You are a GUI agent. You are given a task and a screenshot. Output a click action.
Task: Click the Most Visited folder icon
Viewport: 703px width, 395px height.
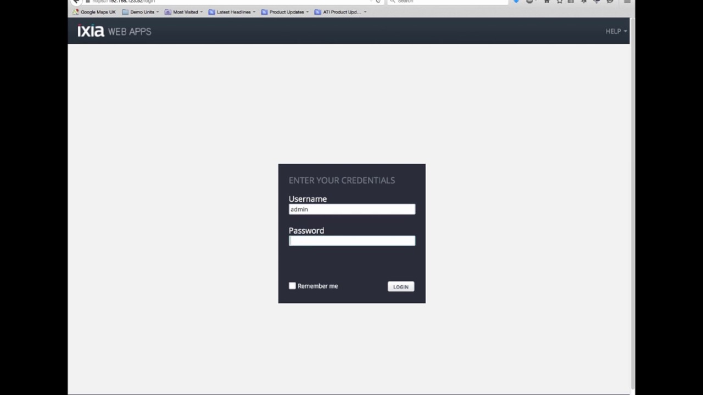pos(168,12)
